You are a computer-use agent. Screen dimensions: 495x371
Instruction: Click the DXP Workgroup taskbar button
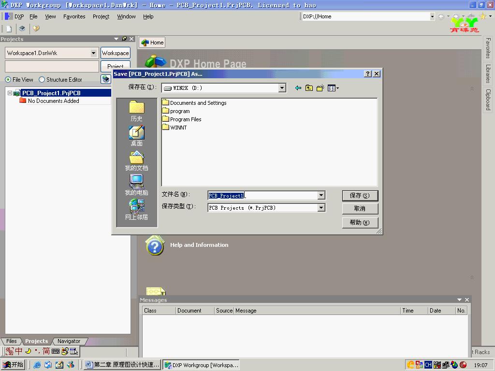(201, 365)
